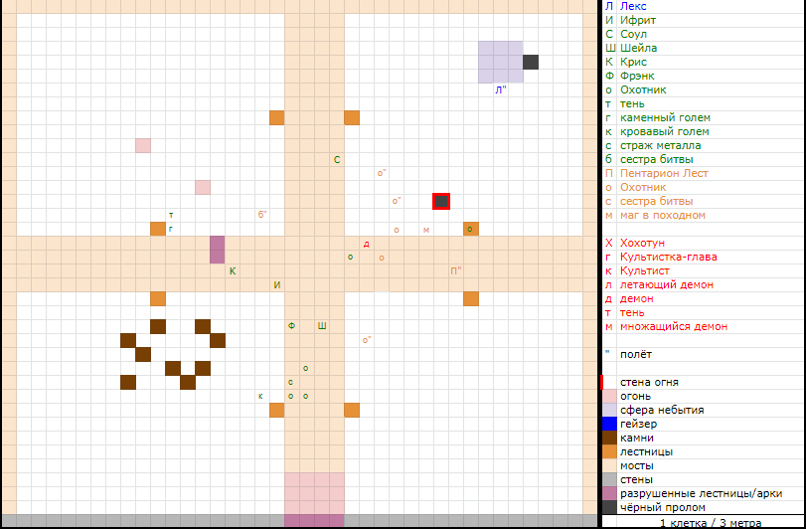
Task: Select the blue 'Л"' token on the map
Action: [x=501, y=89]
